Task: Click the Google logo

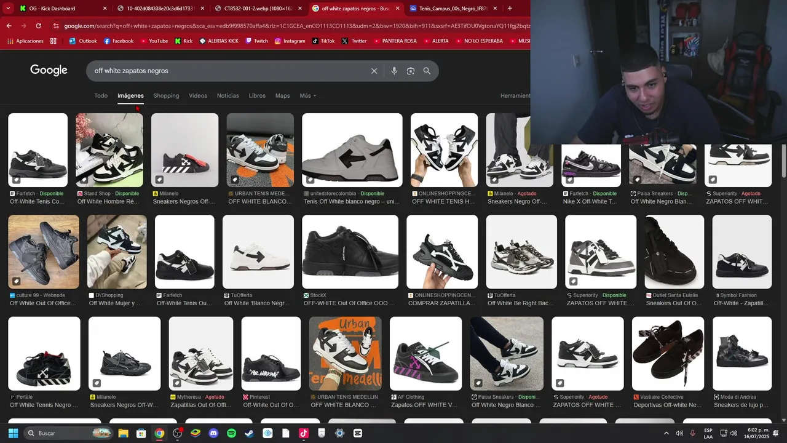Action: tap(49, 70)
